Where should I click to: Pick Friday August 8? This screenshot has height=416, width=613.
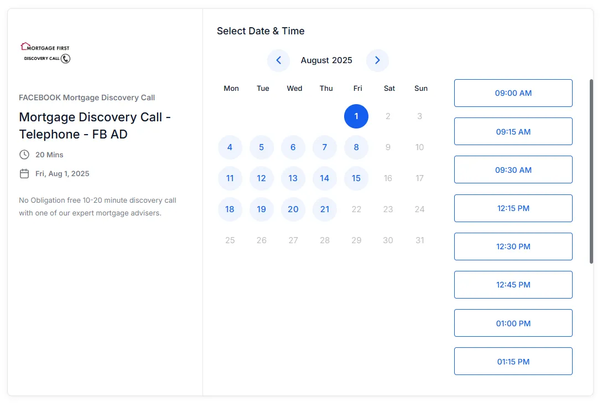click(356, 147)
